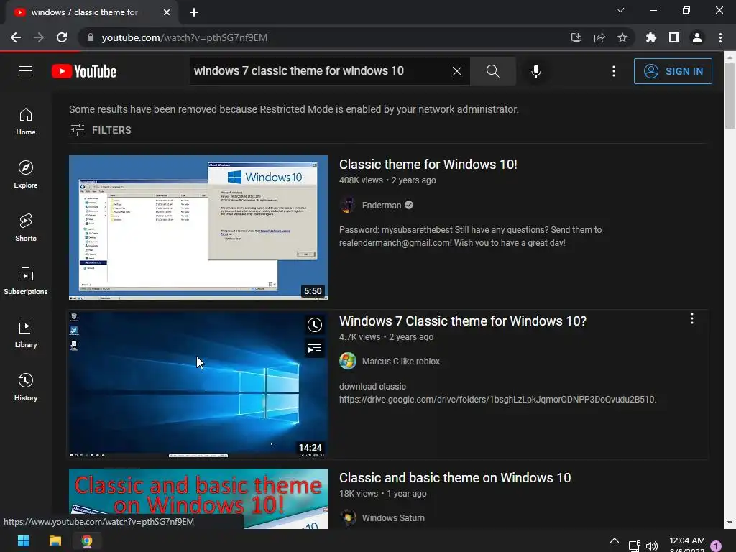736x552 pixels.
Task: Focus the YouTube search input field
Action: [x=319, y=71]
